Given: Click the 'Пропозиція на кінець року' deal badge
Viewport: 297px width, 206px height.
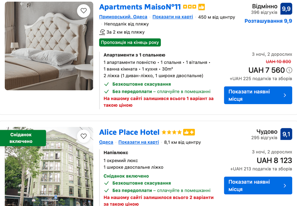Looking at the screenshot, I should (130, 42).
